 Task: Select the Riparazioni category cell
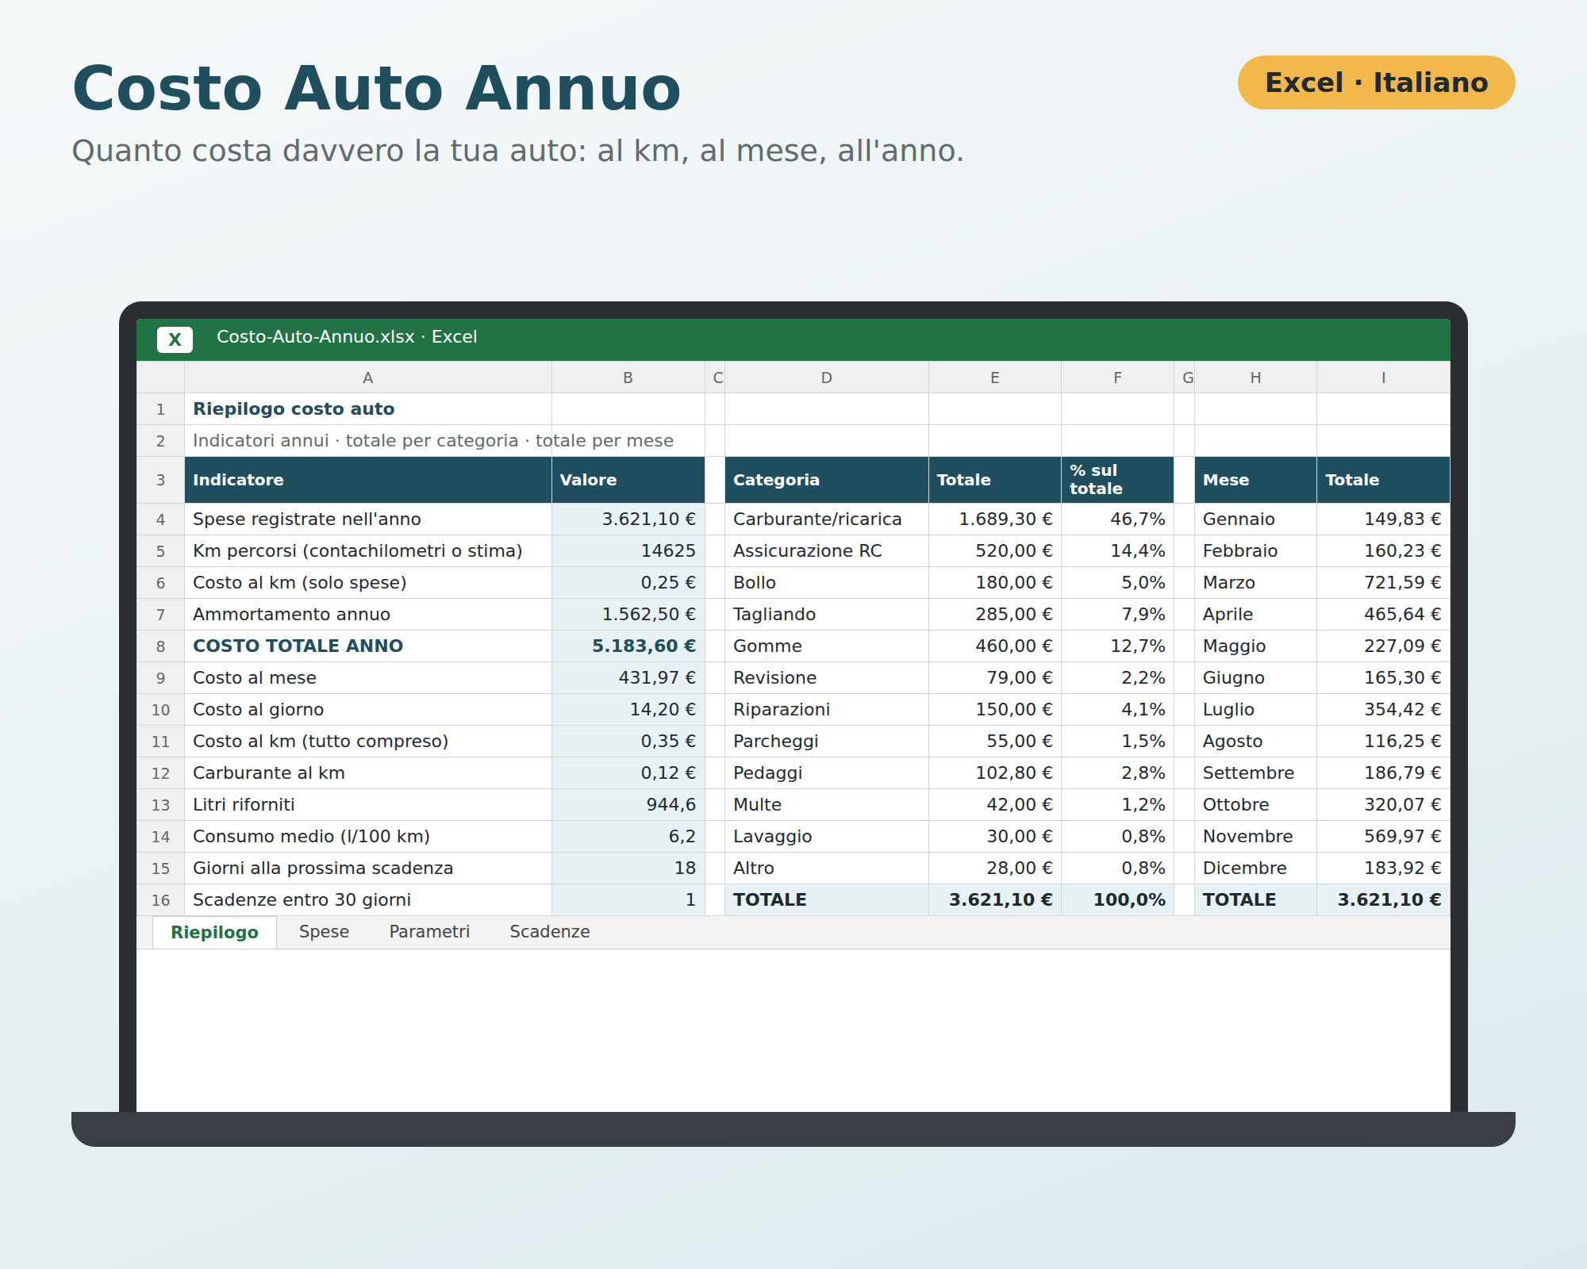[826, 710]
